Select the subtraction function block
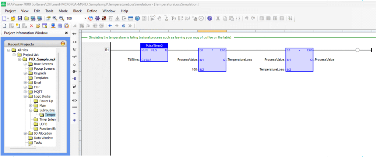Screen dimensions: 377x157 [x=299, y=60]
